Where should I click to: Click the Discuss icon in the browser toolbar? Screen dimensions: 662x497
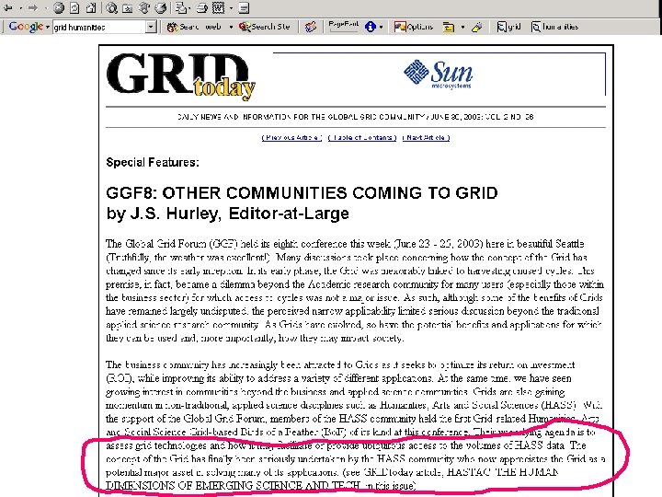[x=244, y=7]
